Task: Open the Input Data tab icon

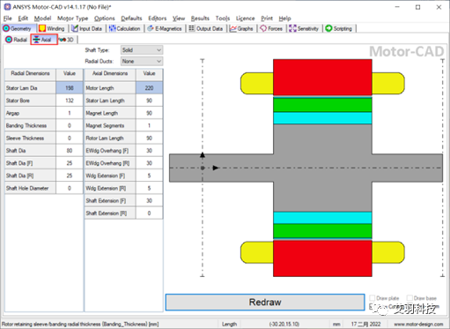Action: [75, 28]
